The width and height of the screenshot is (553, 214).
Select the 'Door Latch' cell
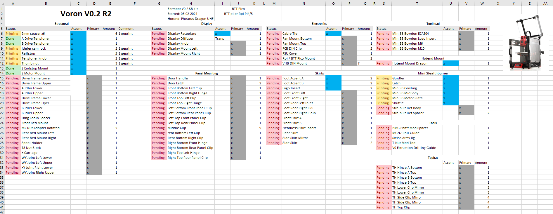pos(190,83)
